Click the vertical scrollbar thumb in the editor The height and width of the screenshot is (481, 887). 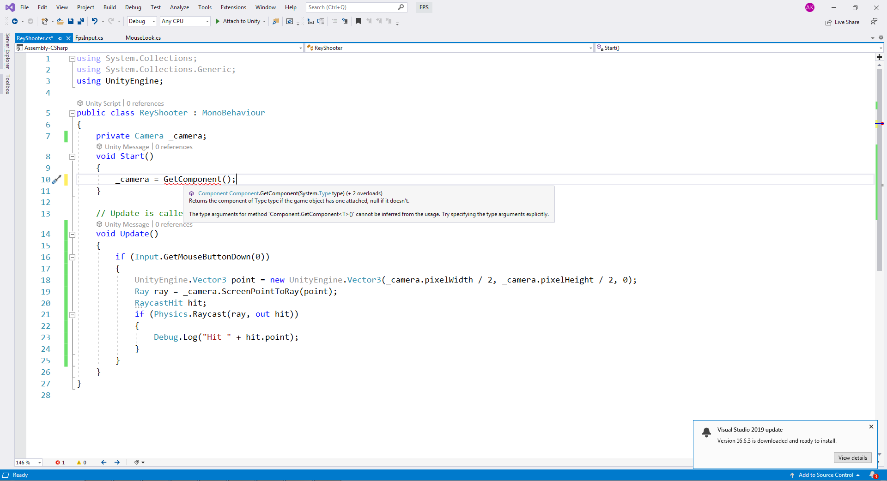879,170
